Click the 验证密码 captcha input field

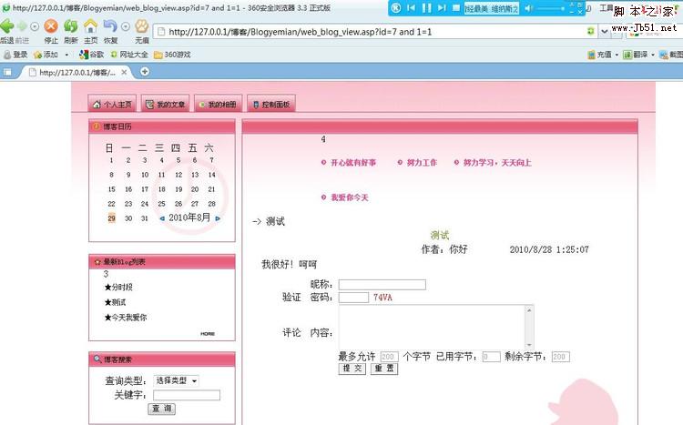coord(353,298)
